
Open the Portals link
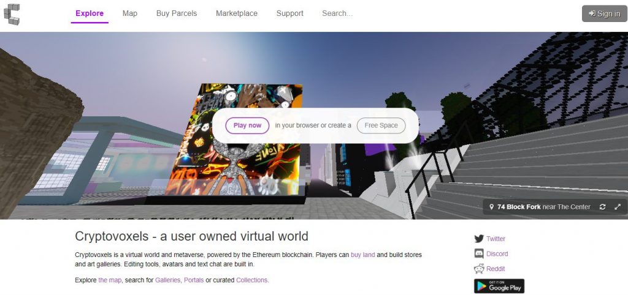(194, 280)
